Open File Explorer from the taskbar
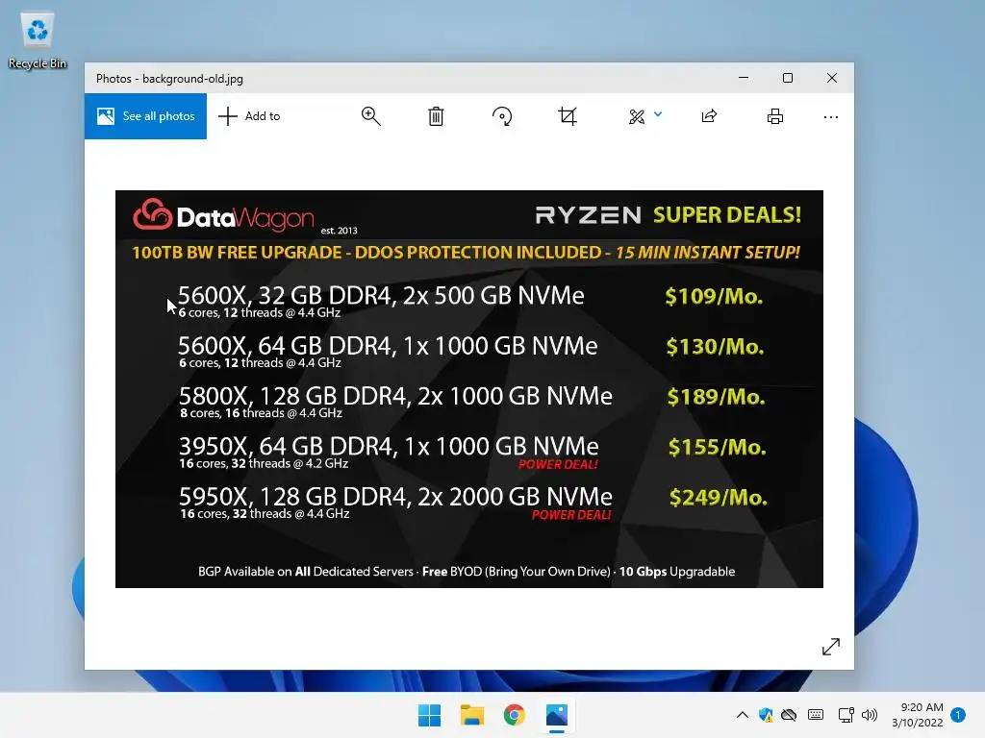Screen dimensions: 985x738 471,715
